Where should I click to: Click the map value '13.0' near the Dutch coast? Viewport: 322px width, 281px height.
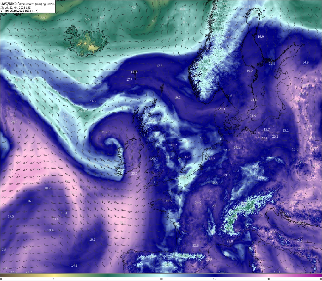[220, 139]
